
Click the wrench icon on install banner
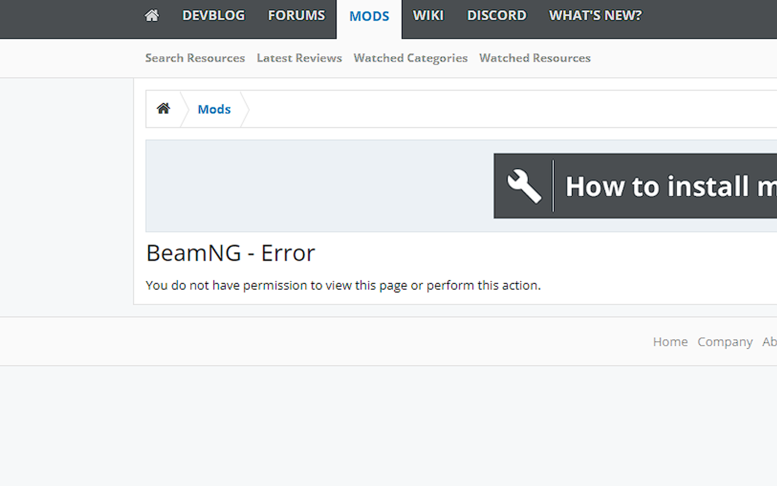point(524,186)
